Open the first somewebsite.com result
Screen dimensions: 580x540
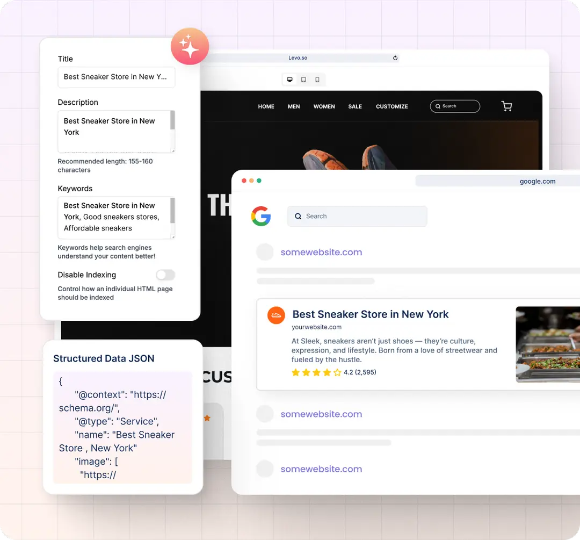[321, 252]
